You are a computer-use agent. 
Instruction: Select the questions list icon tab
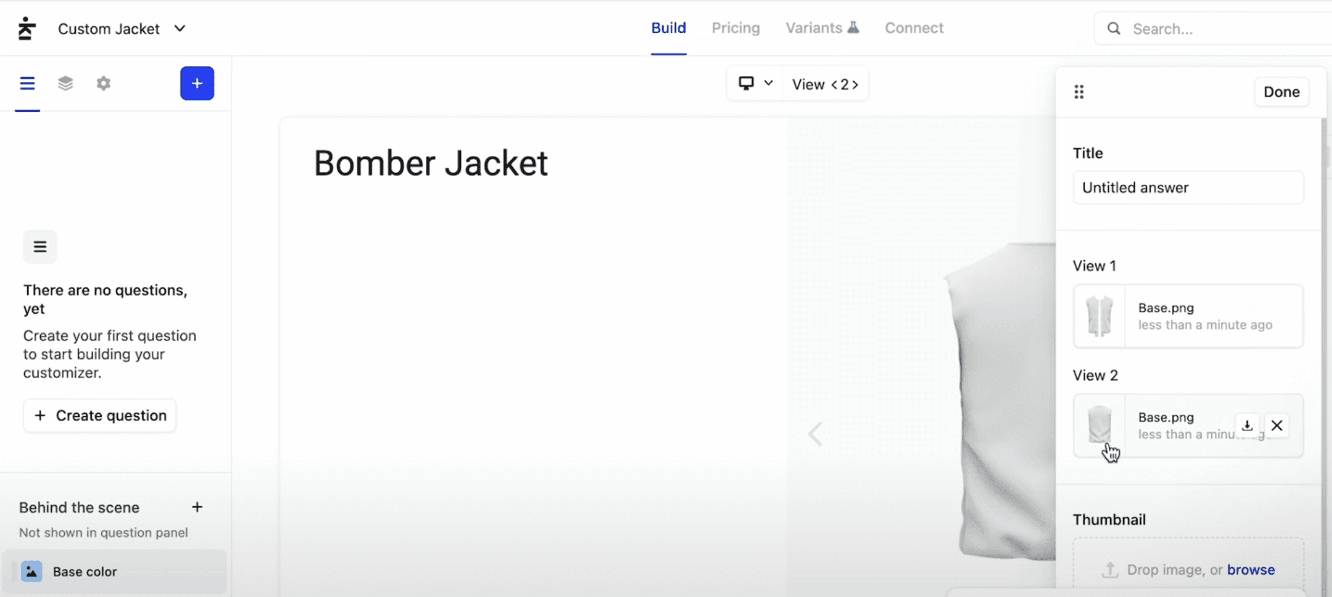pos(27,84)
